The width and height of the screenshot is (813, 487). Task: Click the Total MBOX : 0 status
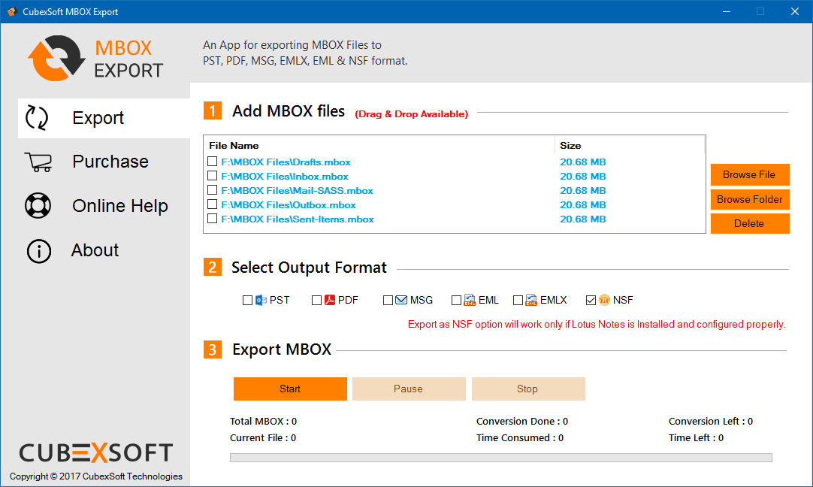tap(264, 421)
